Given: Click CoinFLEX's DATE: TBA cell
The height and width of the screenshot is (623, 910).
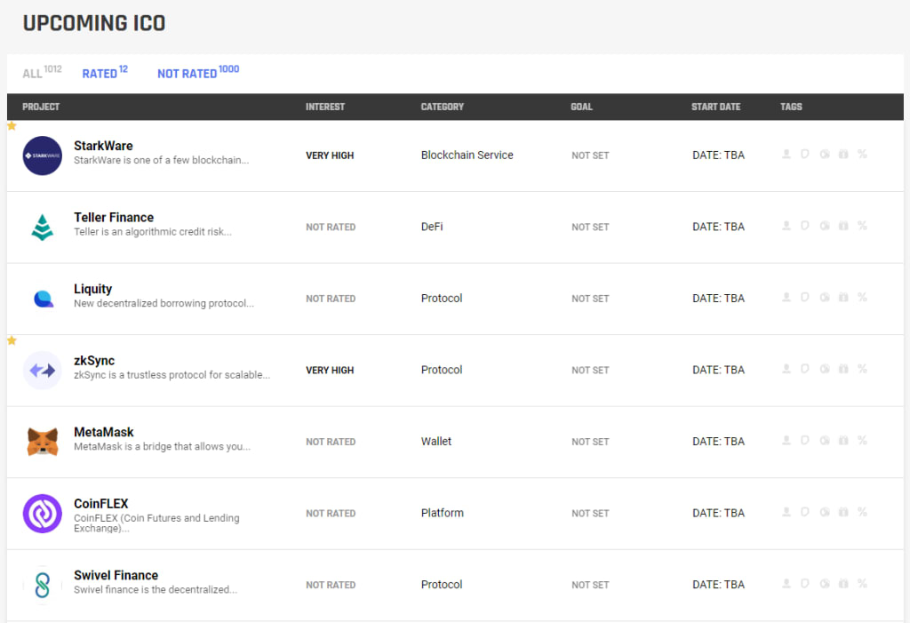Looking at the screenshot, I should [x=718, y=513].
